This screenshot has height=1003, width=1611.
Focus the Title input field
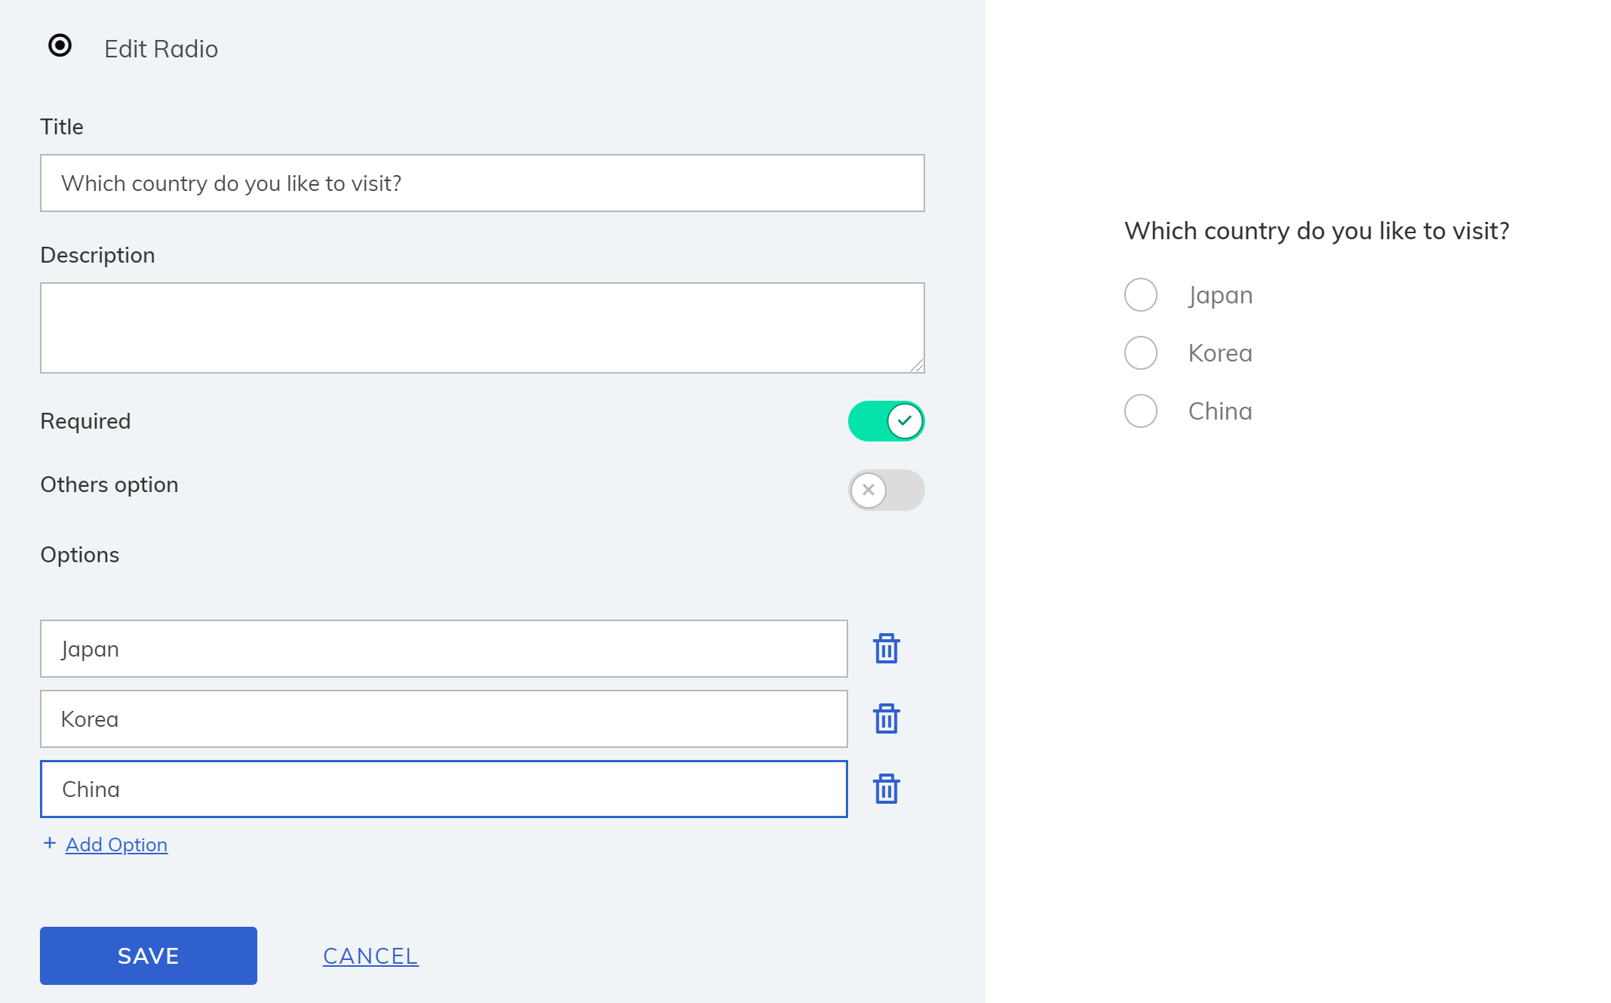pos(482,183)
